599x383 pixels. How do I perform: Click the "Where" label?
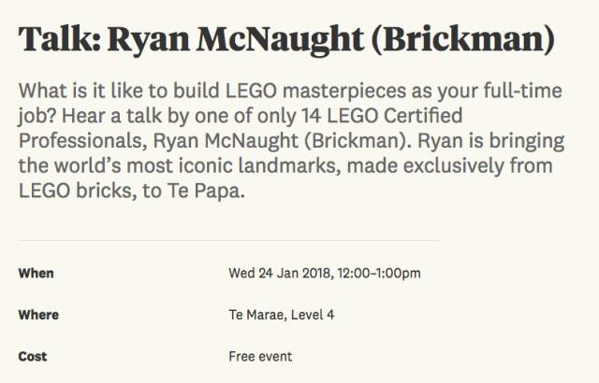[38, 315]
